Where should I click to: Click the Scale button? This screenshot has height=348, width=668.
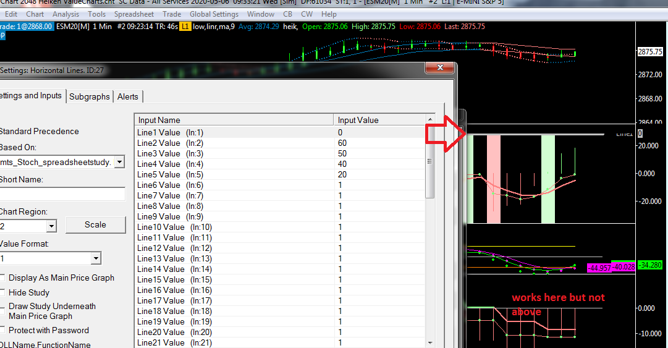pos(95,224)
